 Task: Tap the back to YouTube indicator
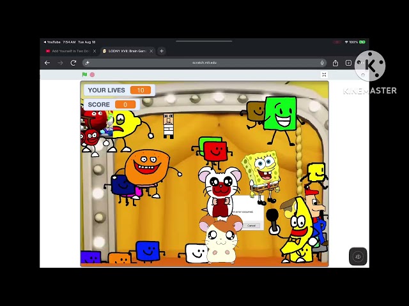tap(52, 42)
